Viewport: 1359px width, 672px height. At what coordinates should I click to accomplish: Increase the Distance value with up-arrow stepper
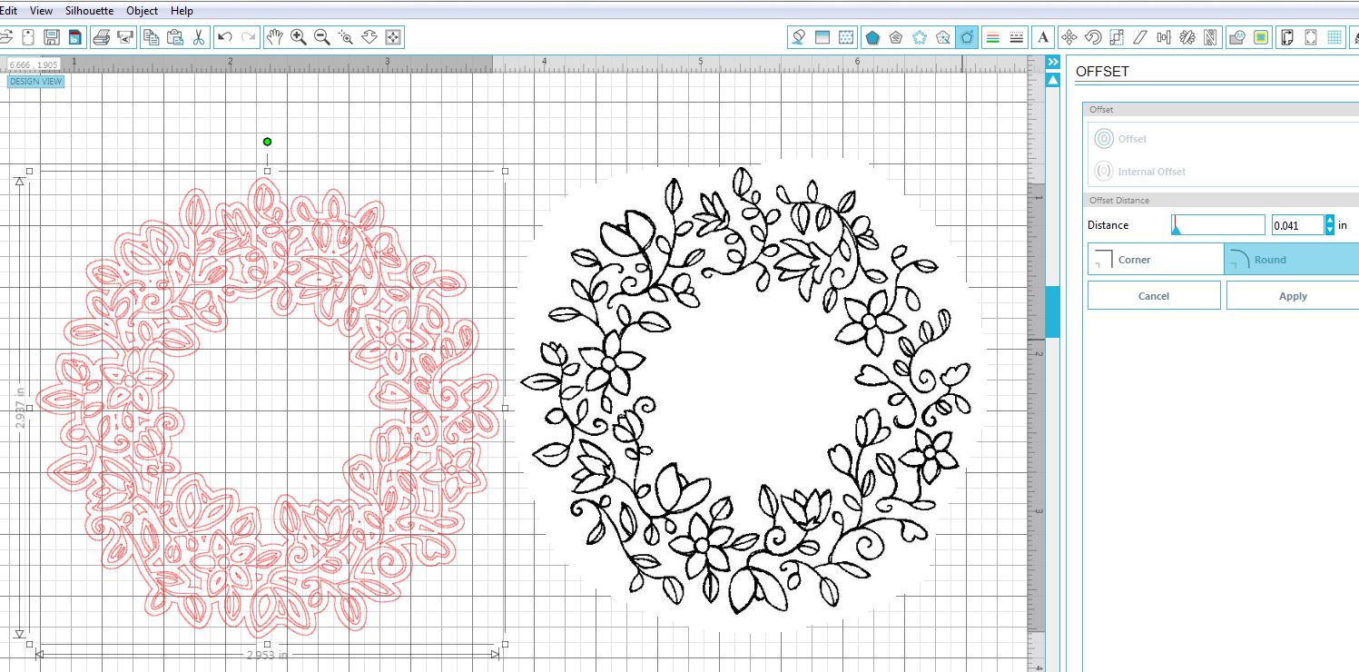click(1330, 220)
